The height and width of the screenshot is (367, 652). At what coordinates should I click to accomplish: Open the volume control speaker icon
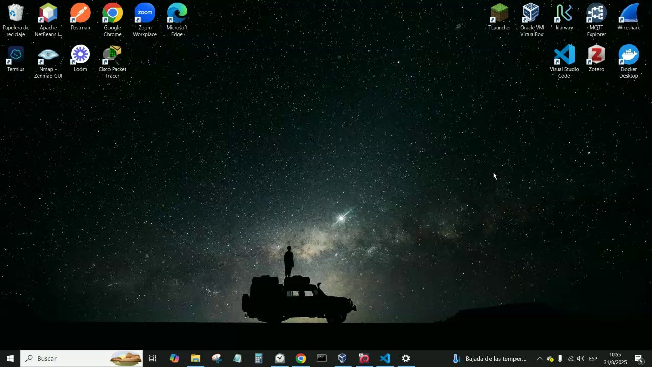coord(581,358)
